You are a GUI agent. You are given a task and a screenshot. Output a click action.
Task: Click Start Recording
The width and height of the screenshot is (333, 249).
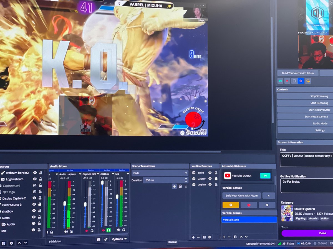[305, 103]
